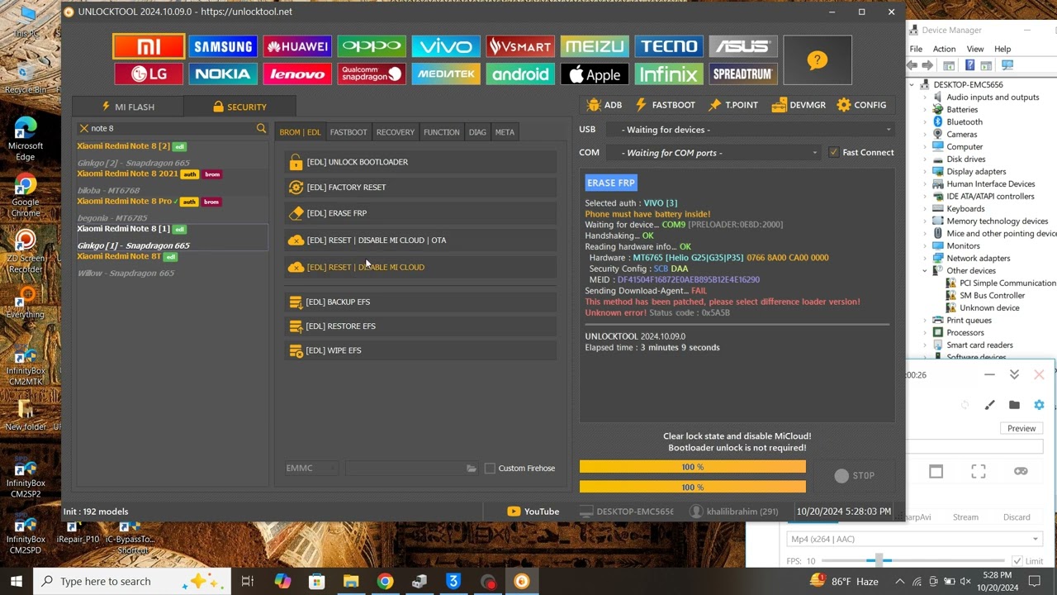Click the STOP button

point(854,475)
